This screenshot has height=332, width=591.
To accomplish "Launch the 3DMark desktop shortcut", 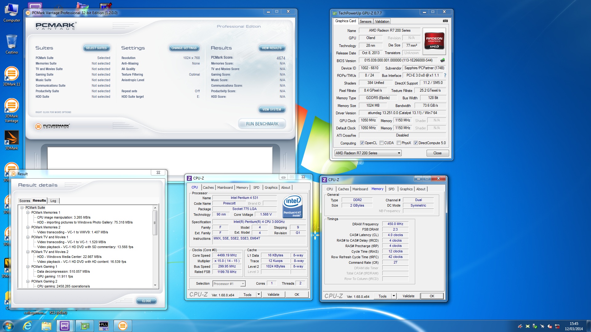I will tap(11, 140).
